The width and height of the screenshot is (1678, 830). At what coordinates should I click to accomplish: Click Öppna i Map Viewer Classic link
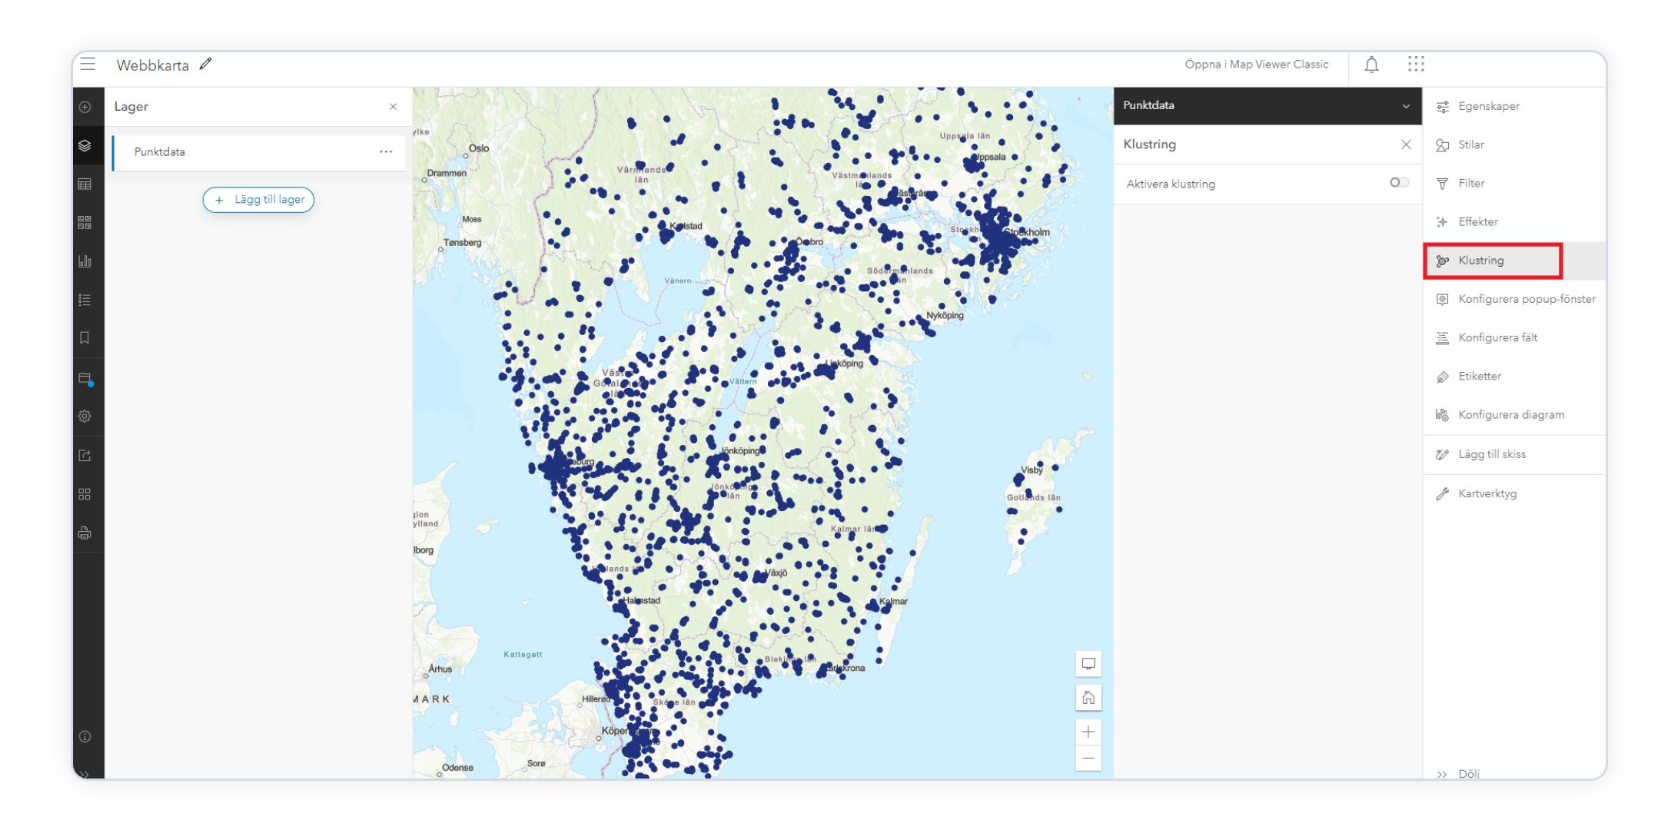tap(1256, 65)
